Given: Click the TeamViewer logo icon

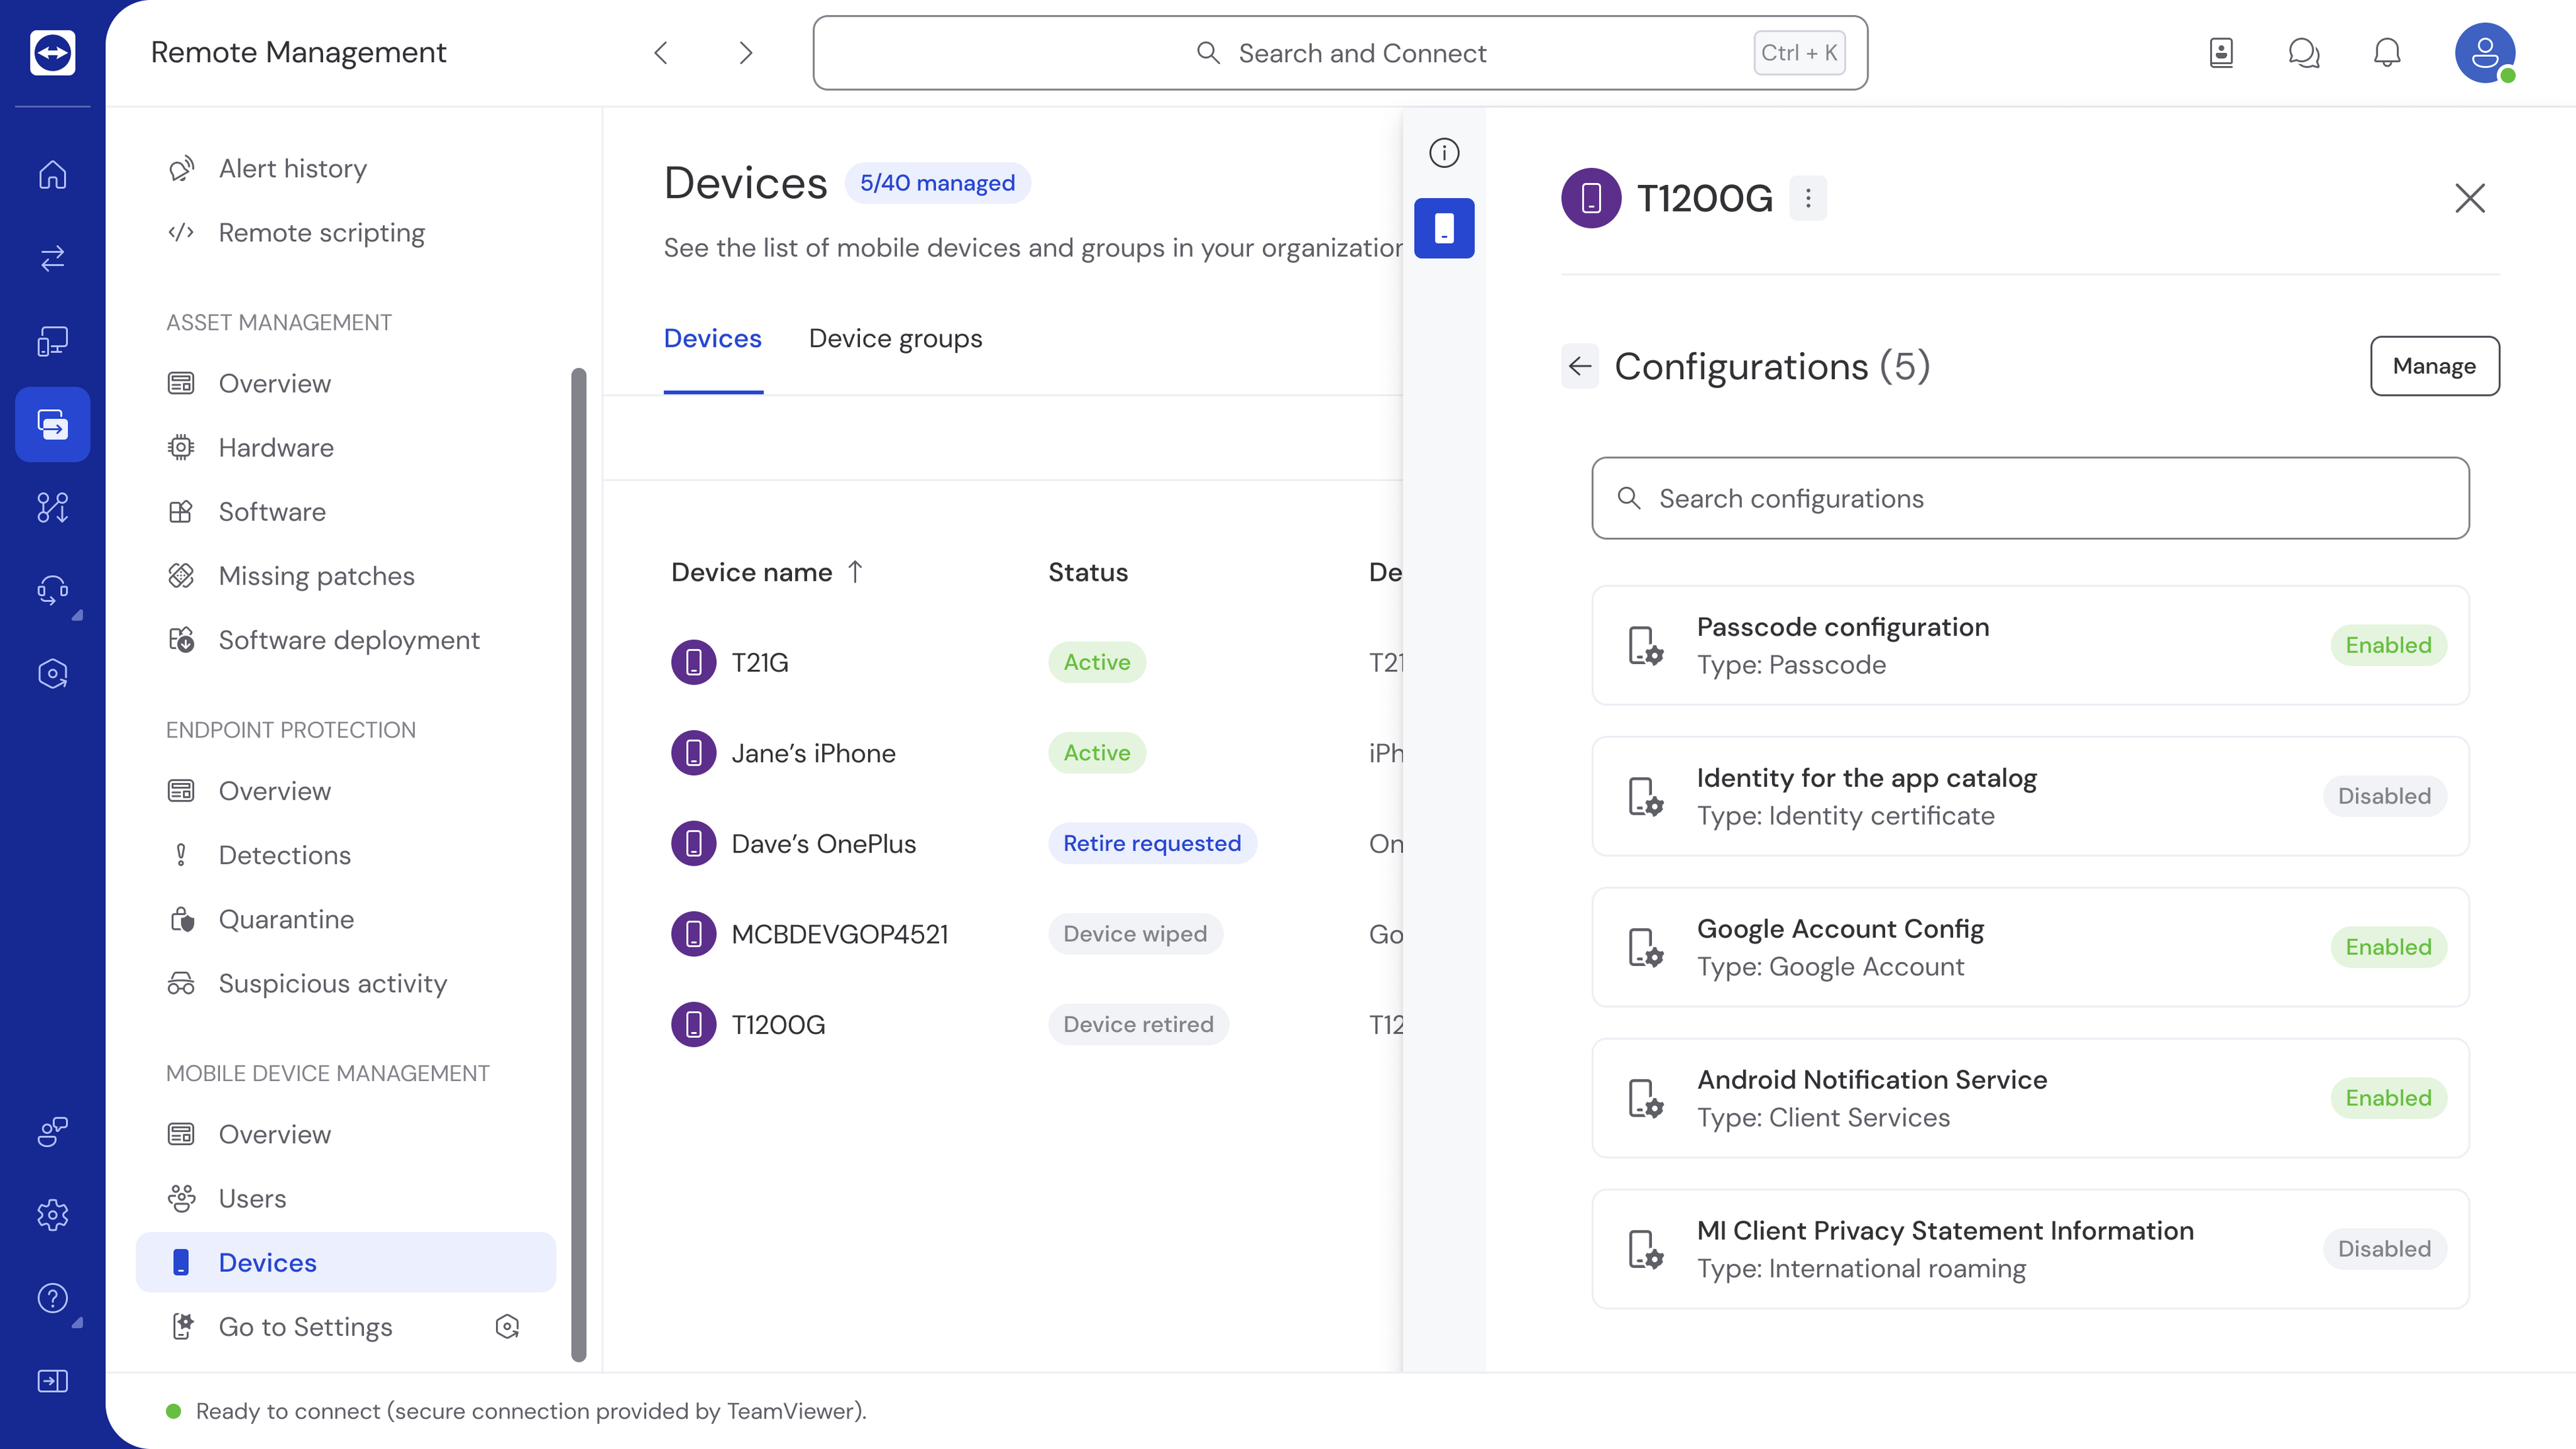Looking at the screenshot, I should (x=53, y=53).
